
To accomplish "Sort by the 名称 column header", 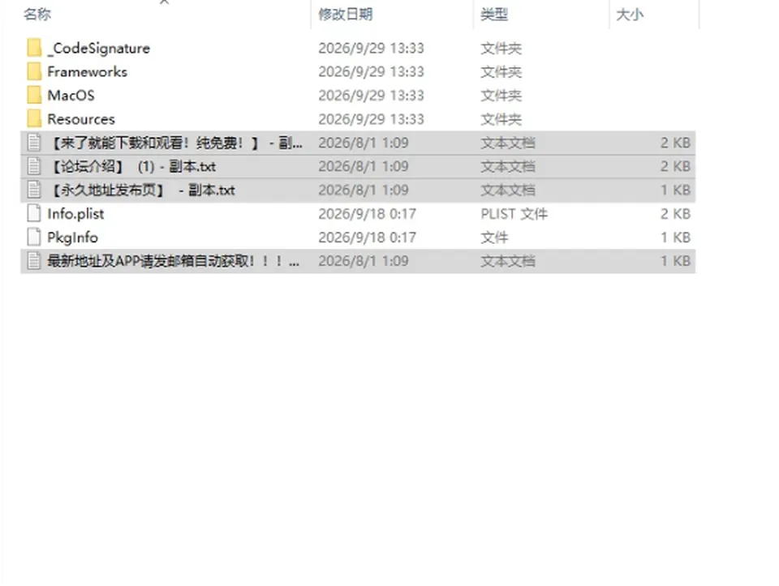I will pyautogui.click(x=37, y=15).
